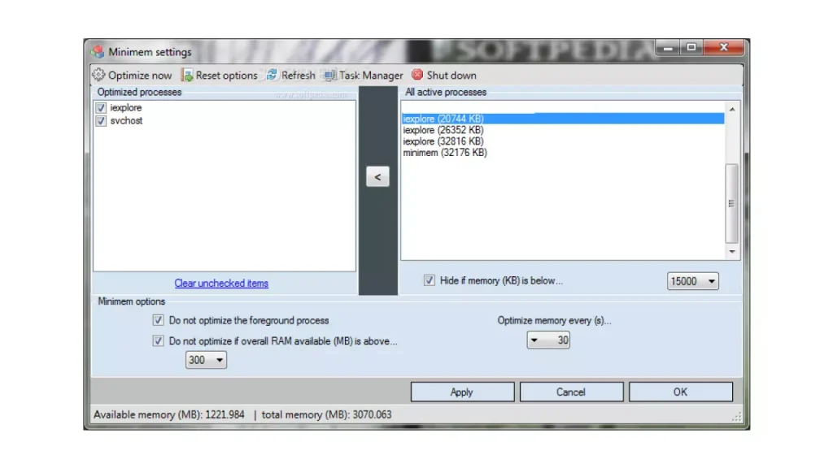This screenshot has width=833, height=468.
Task: Click the Optimize now gear icon
Action: click(98, 75)
